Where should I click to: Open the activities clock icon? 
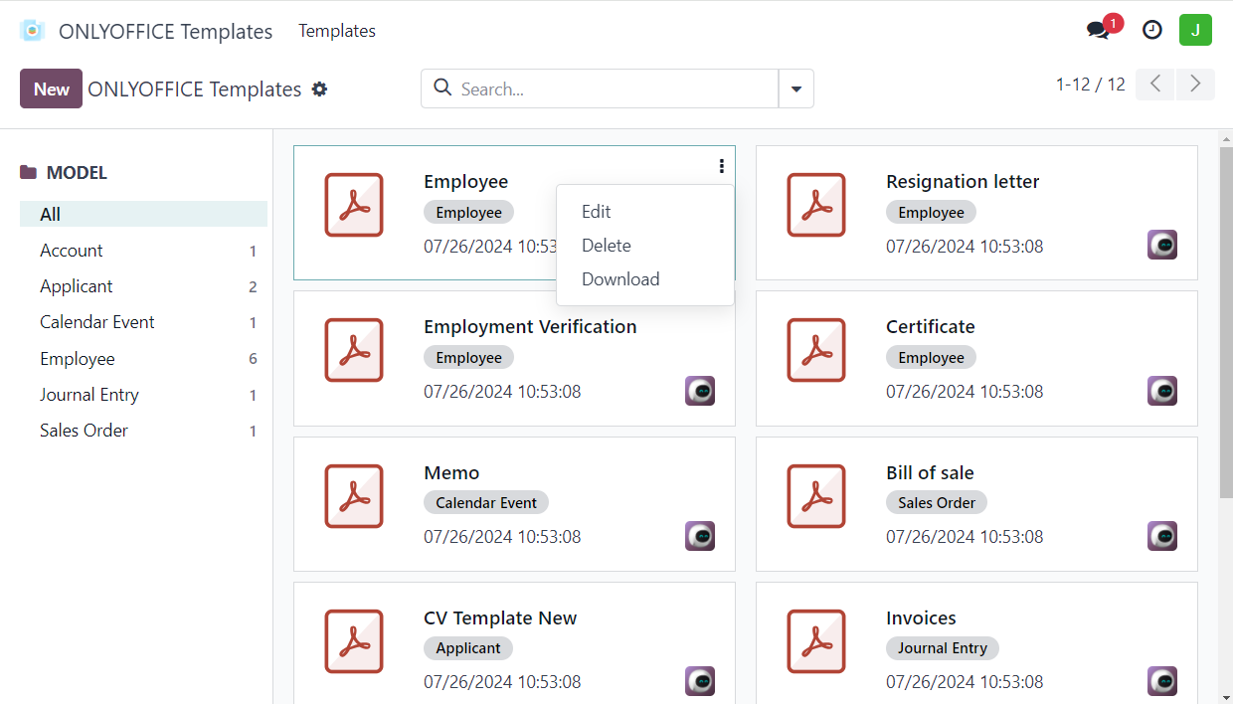click(1151, 30)
